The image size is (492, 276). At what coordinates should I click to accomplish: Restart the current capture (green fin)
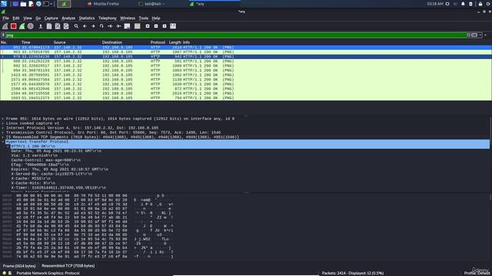[x=22, y=26]
